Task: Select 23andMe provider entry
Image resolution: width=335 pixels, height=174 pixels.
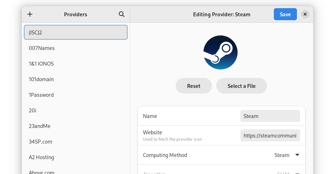Action: click(x=75, y=126)
